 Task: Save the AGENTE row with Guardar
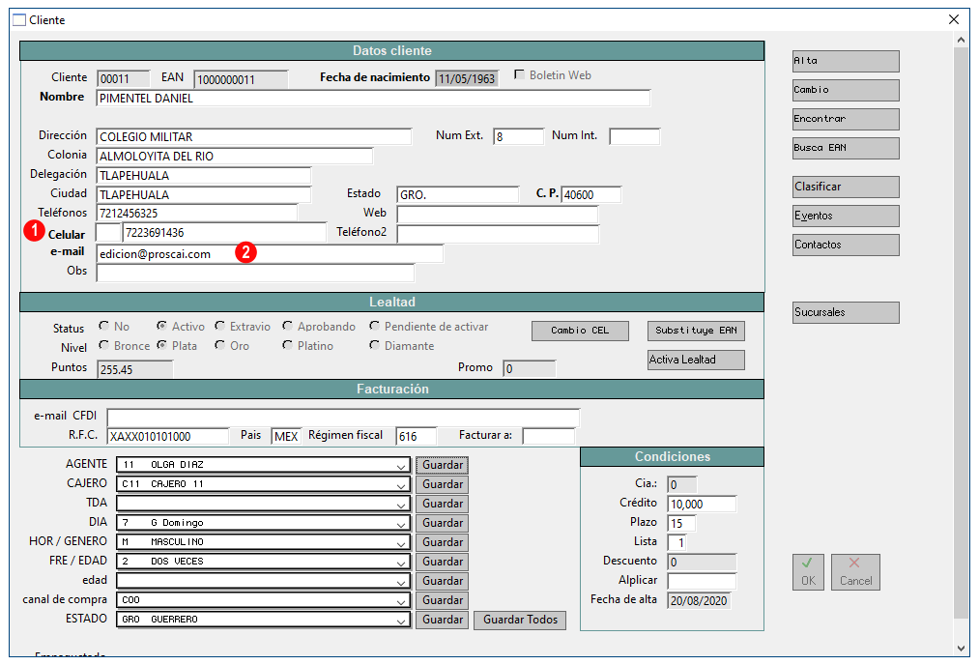[x=442, y=465]
